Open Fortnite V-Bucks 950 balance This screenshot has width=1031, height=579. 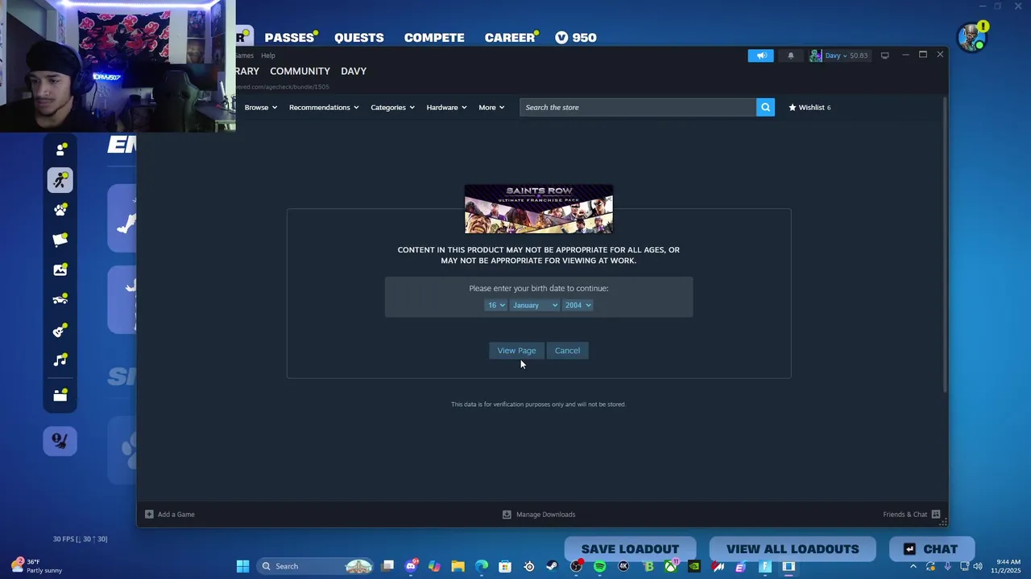click(576, 38)
